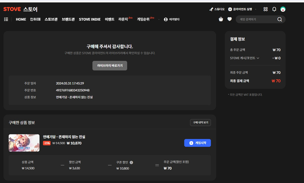The height and width of the screenshot is (183, 304).
Task: Open 이벤트 menu item
Action: coord(109,19)
